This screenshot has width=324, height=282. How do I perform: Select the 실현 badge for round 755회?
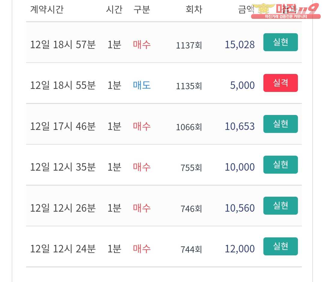coord(280,165)
